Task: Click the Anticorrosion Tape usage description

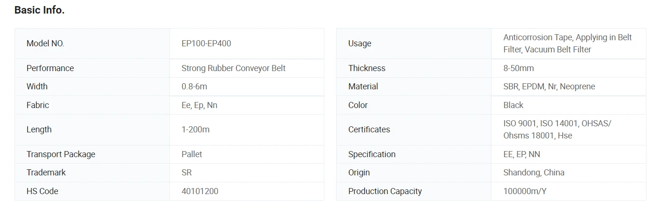Action: (568, 43)
